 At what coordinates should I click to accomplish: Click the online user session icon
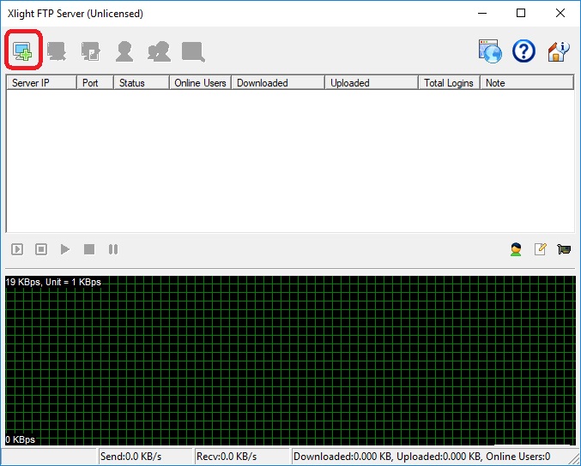click(516, 249)
